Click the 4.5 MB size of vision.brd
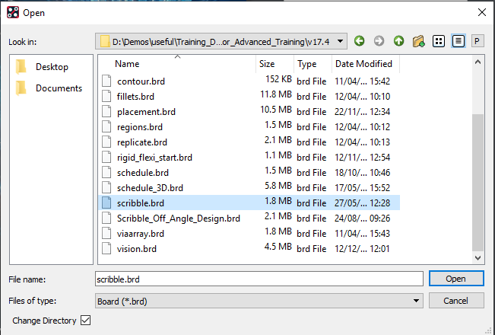Screen dimensions: 495x335 point(278,247)
